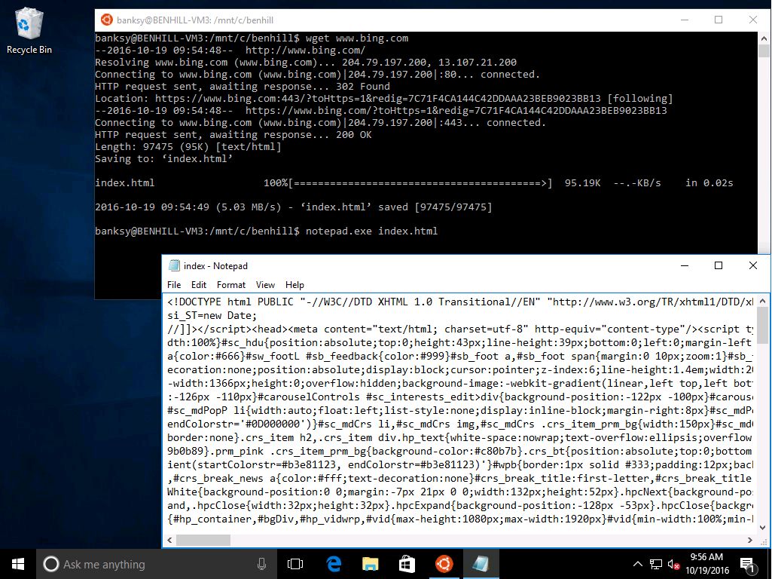This screenshot has width=772, height=579.
Task: Click the muted volume icon in tray
Action: click(673, 564)
